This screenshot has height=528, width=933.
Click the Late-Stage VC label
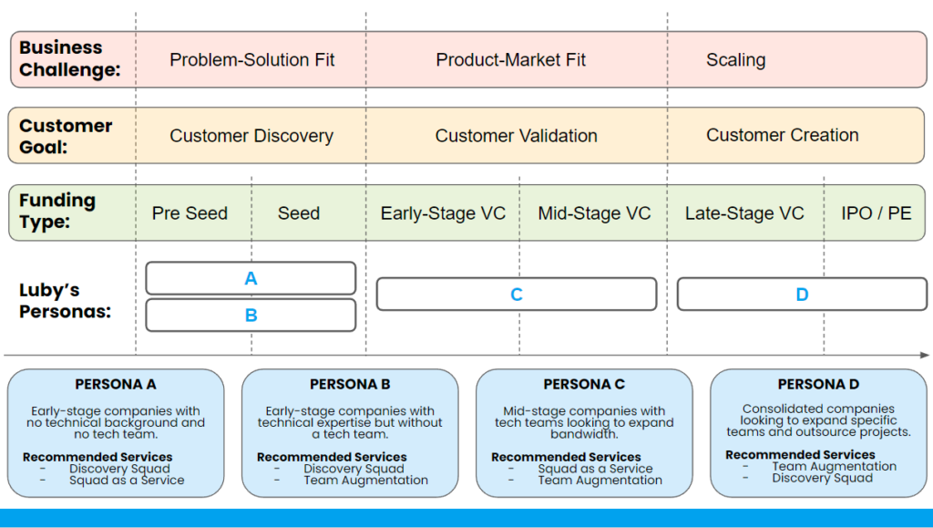(744, 213)
